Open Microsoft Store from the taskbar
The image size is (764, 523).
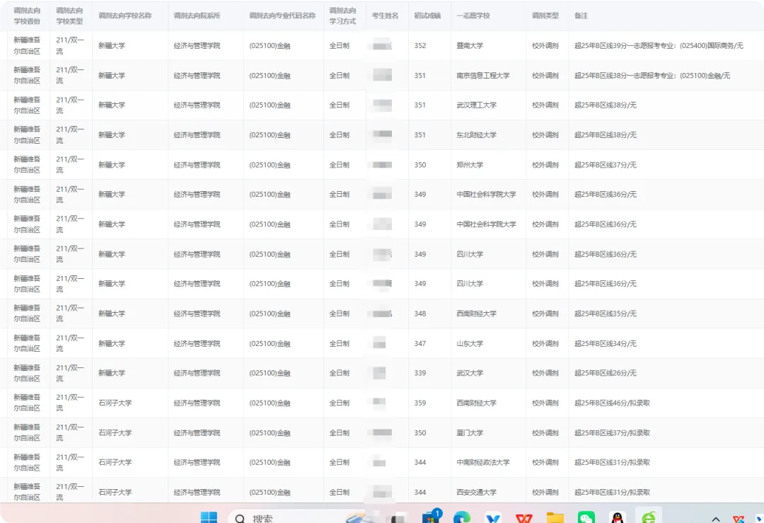coord(431,517)
